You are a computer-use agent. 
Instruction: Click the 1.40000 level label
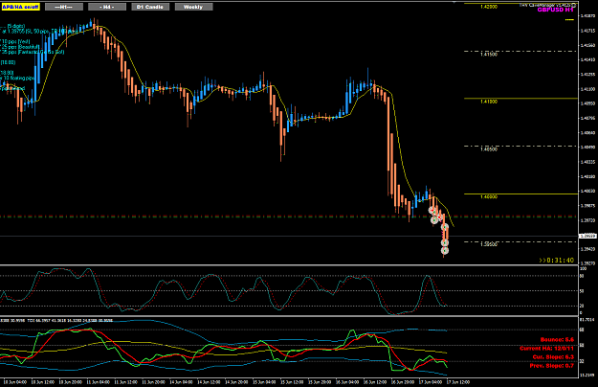click(489, 197)
